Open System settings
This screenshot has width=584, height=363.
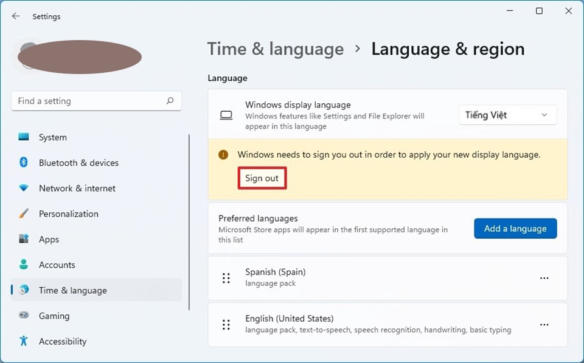[x=97, y=137]
